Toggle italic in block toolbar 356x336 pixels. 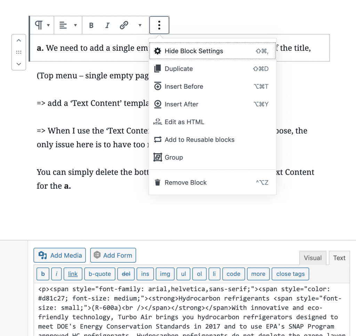pos(107,25)
